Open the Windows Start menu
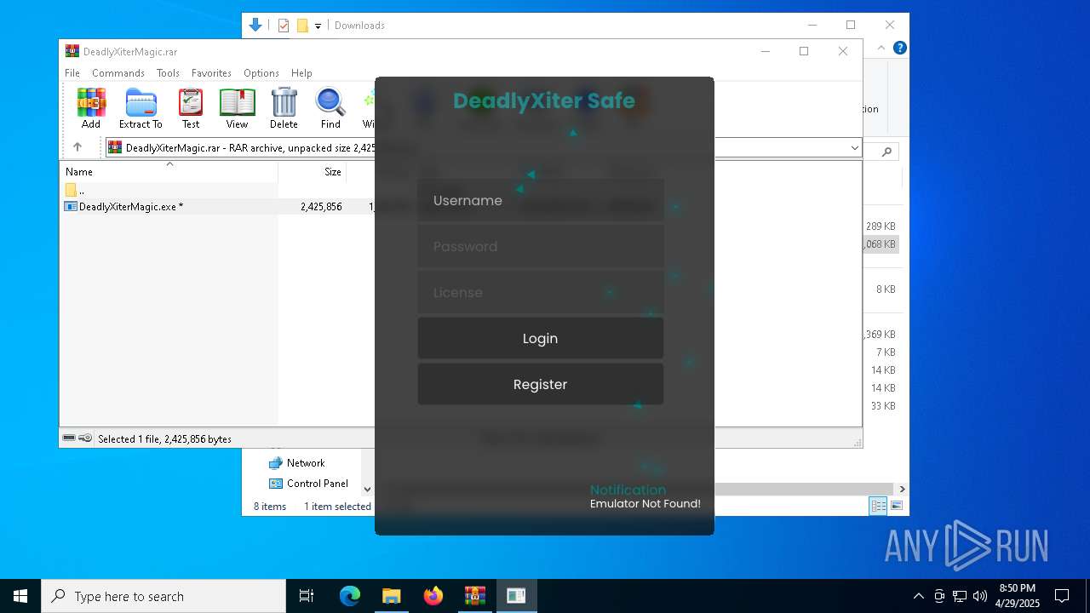The height and width of the screenshot is (613, 1090). (x=20, y=596)
